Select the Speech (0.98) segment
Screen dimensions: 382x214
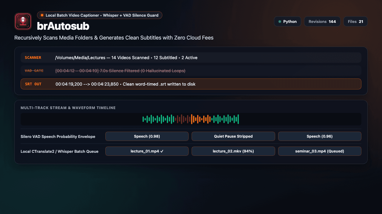[x=147, y=136]
